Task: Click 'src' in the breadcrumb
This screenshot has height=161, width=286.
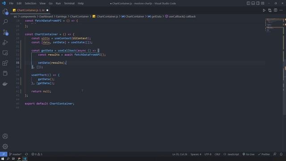Action: [x=15, y=17]
